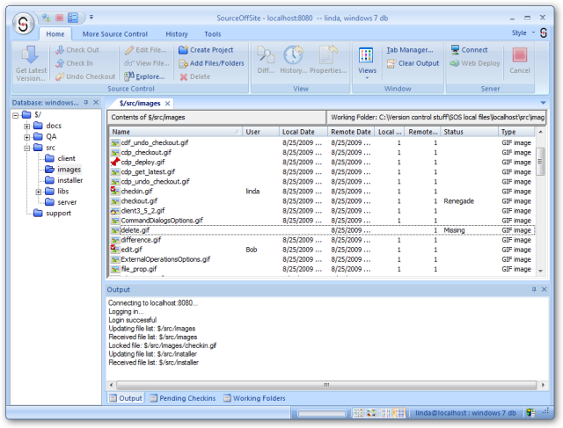Click Check Out in Source Control group
The width and height of the screenshot is (563, 428).
click(77, 50)
